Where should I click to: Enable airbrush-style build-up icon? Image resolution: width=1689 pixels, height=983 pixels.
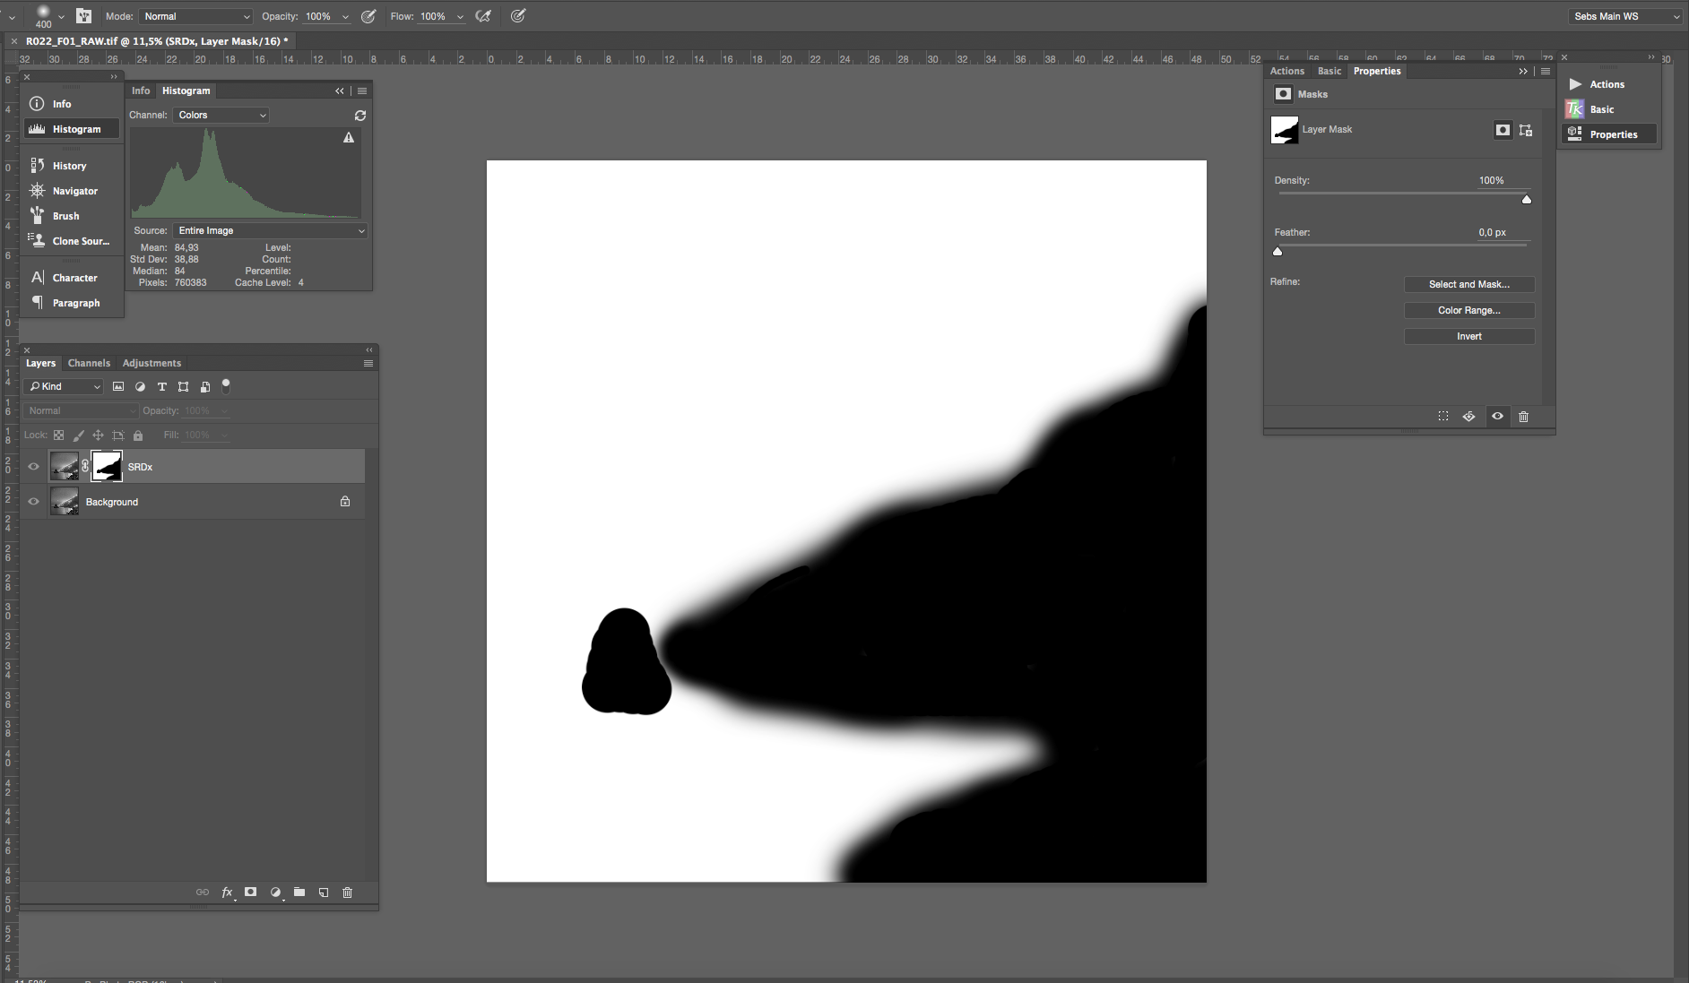[483, 16]
